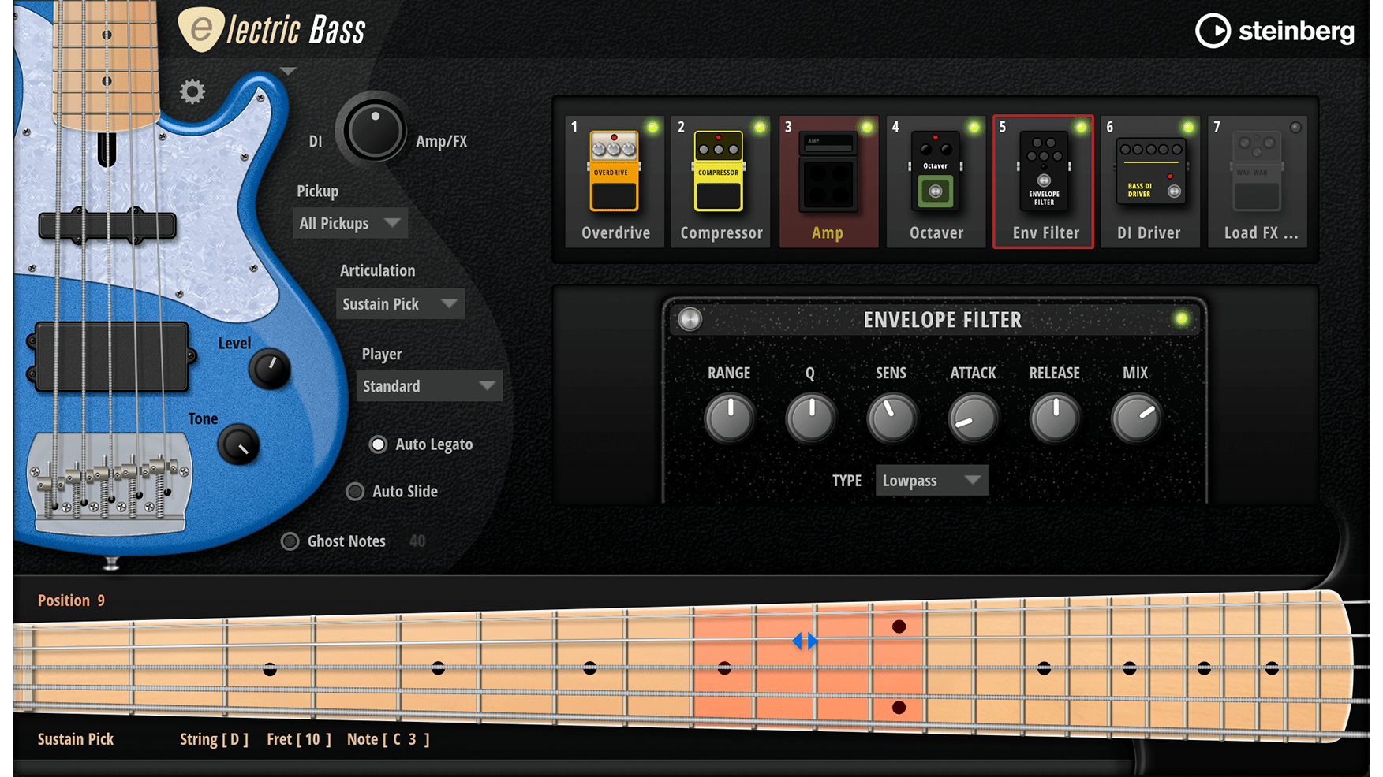Select the DI Driver pedal in slot 6
The image size is (1383, 777).
[1149, 181]
